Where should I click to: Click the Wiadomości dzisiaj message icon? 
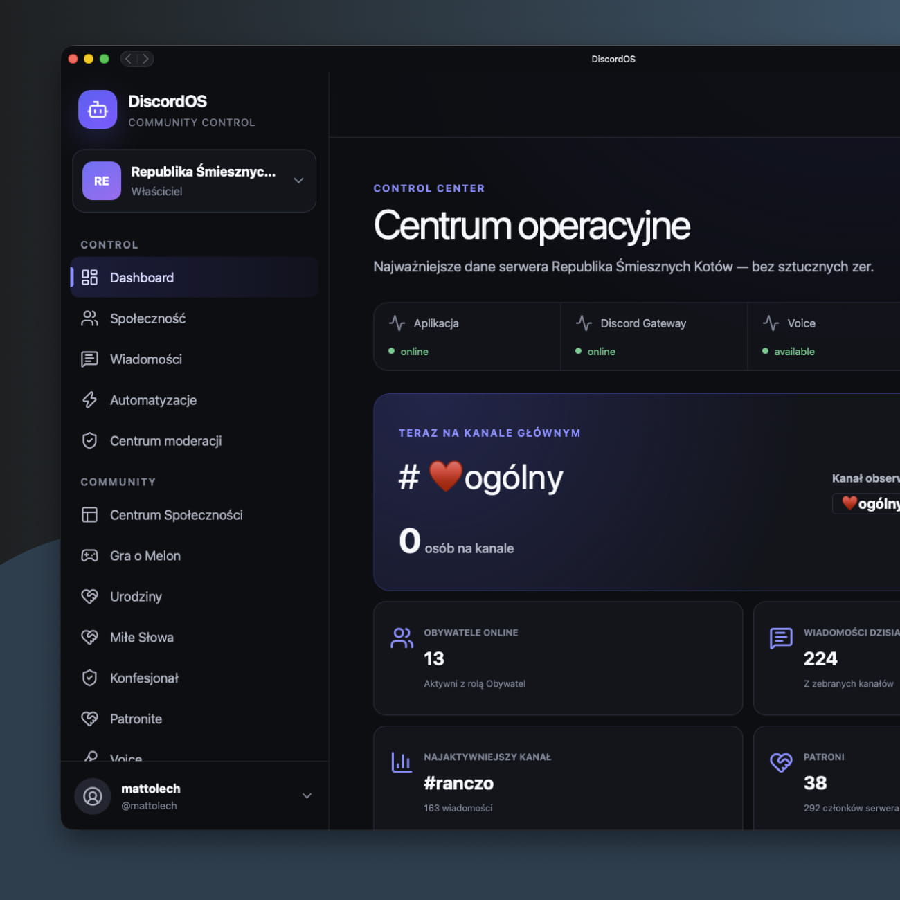point(781,638)
